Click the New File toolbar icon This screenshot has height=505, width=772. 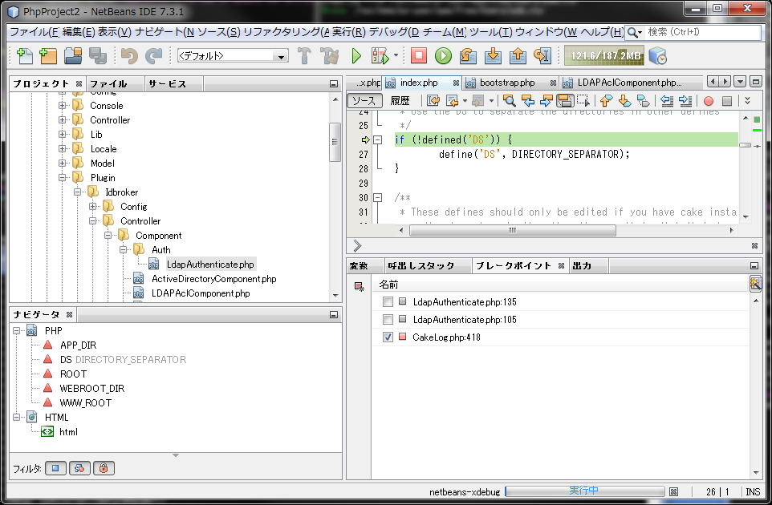click(x=24, y=55)
